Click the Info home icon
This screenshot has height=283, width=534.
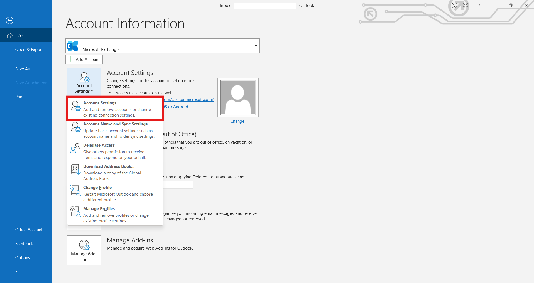(10, 35)
